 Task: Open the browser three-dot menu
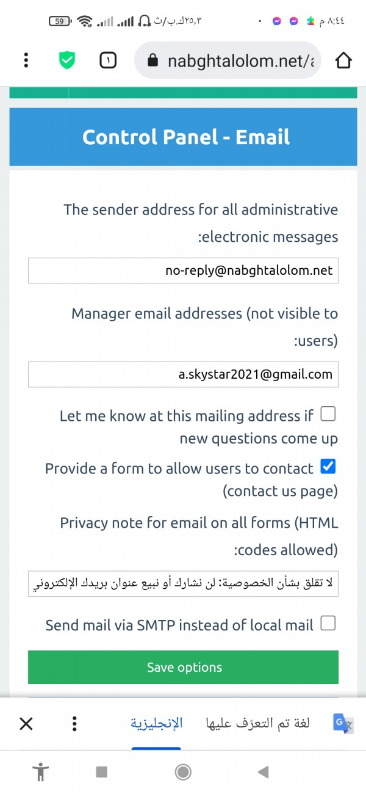[x=26, y=60]
